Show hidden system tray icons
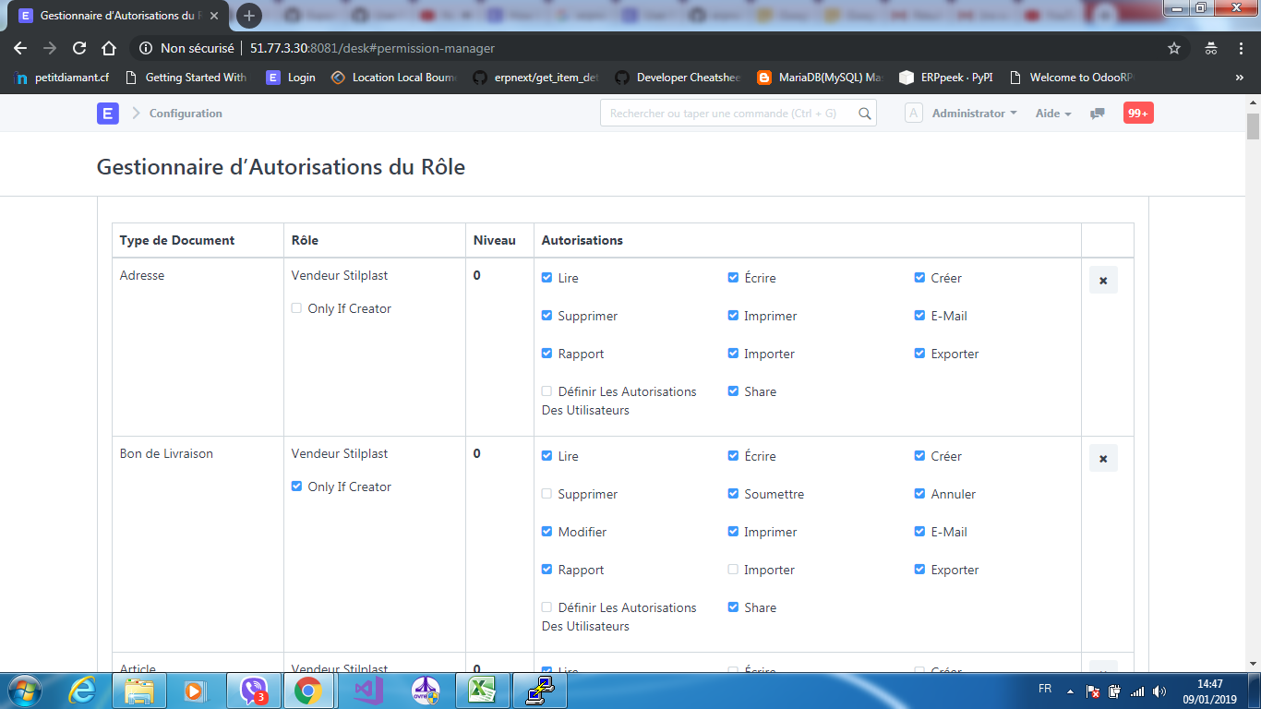The width and height of the screenshot is (1261, 709). (1070, 691)
